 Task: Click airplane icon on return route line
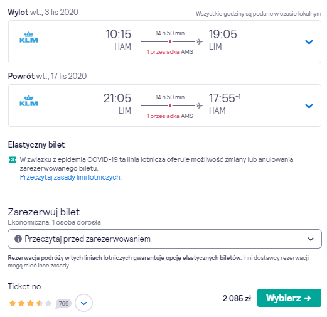pos(200,105)
